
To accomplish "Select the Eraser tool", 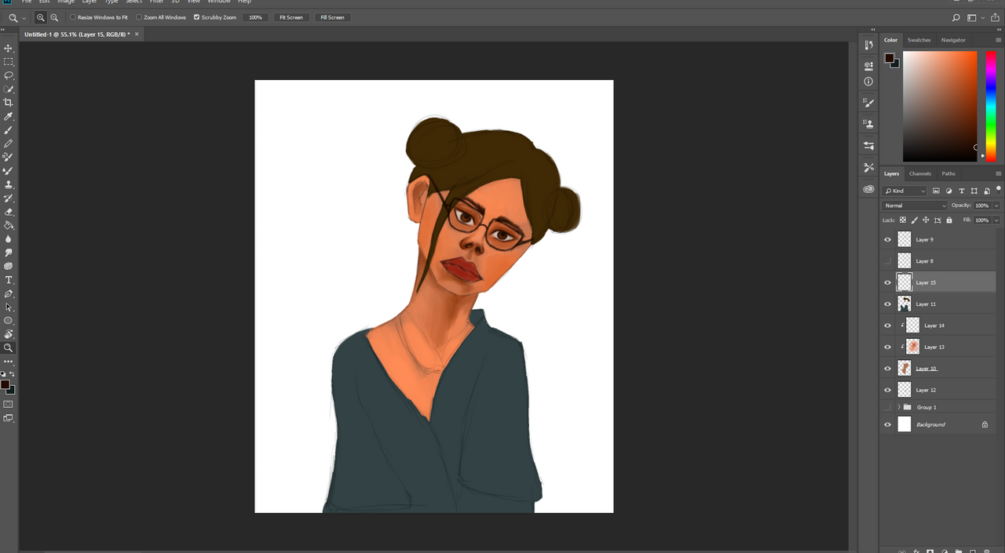I will (9, 212).
